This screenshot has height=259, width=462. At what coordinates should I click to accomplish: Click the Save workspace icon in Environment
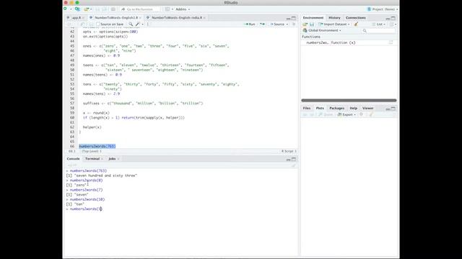point(312,24)
